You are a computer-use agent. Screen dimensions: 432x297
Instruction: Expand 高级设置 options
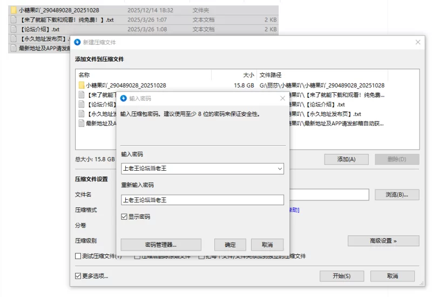pyautogui.click(x=383, y=241)
